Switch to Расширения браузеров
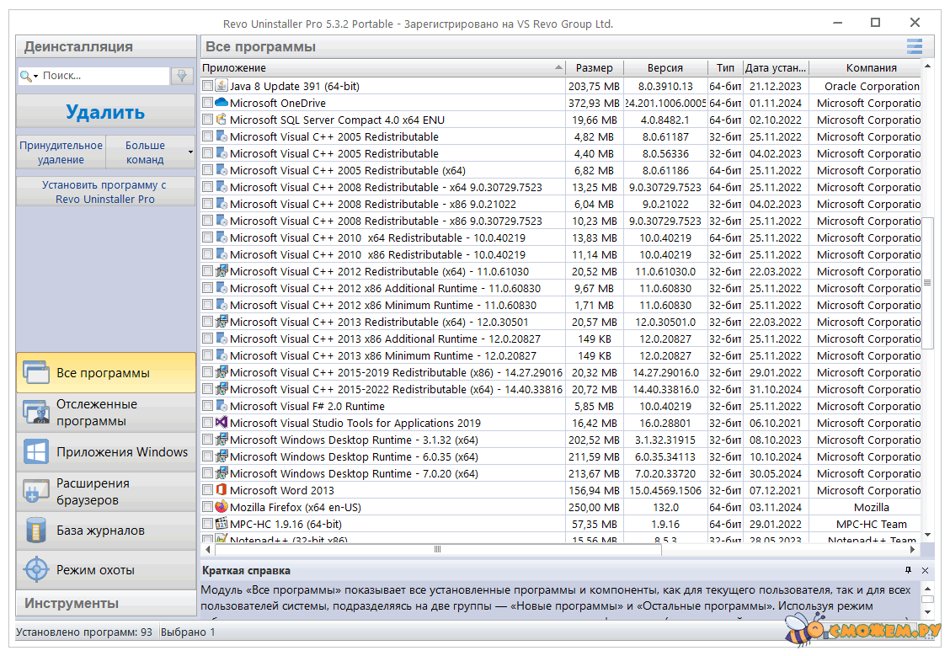The width and height of the screenshot is (950, 656). 106,491
